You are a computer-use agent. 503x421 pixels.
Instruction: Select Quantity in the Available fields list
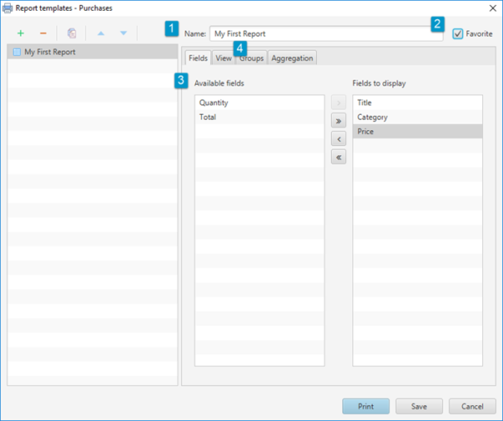click(260, 102)
